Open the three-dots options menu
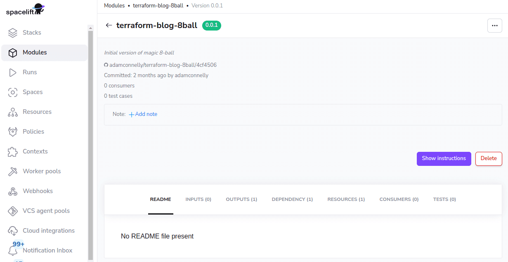508x262 pixels. tap(495, 25)
